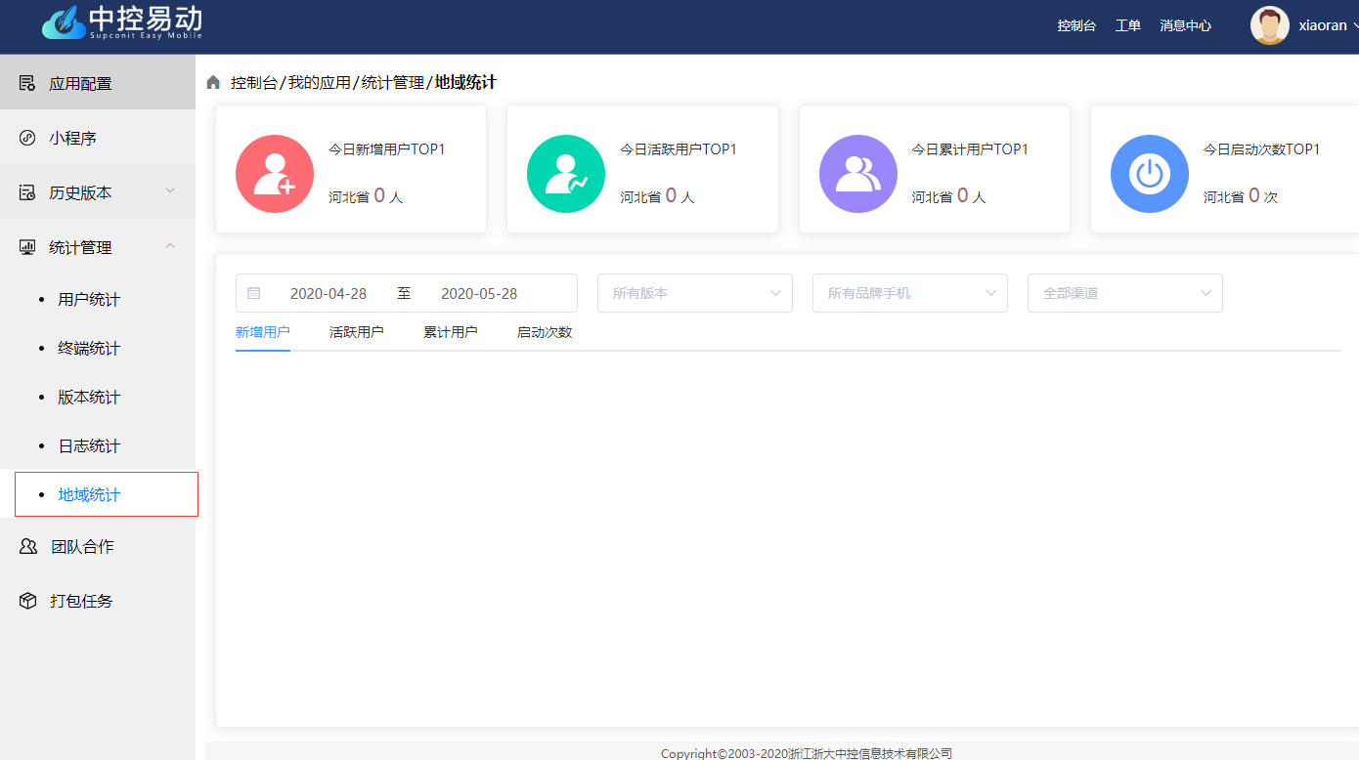The height and width of the screenshot is (760, 1359).
Task: Switch to the 新增用户 tab
Action: 263,332
